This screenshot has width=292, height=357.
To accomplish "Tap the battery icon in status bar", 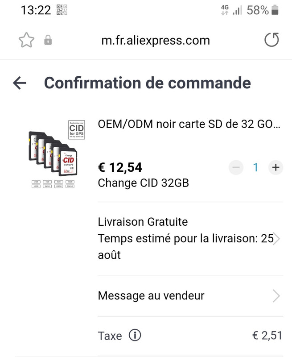I will tap(275, 10).
